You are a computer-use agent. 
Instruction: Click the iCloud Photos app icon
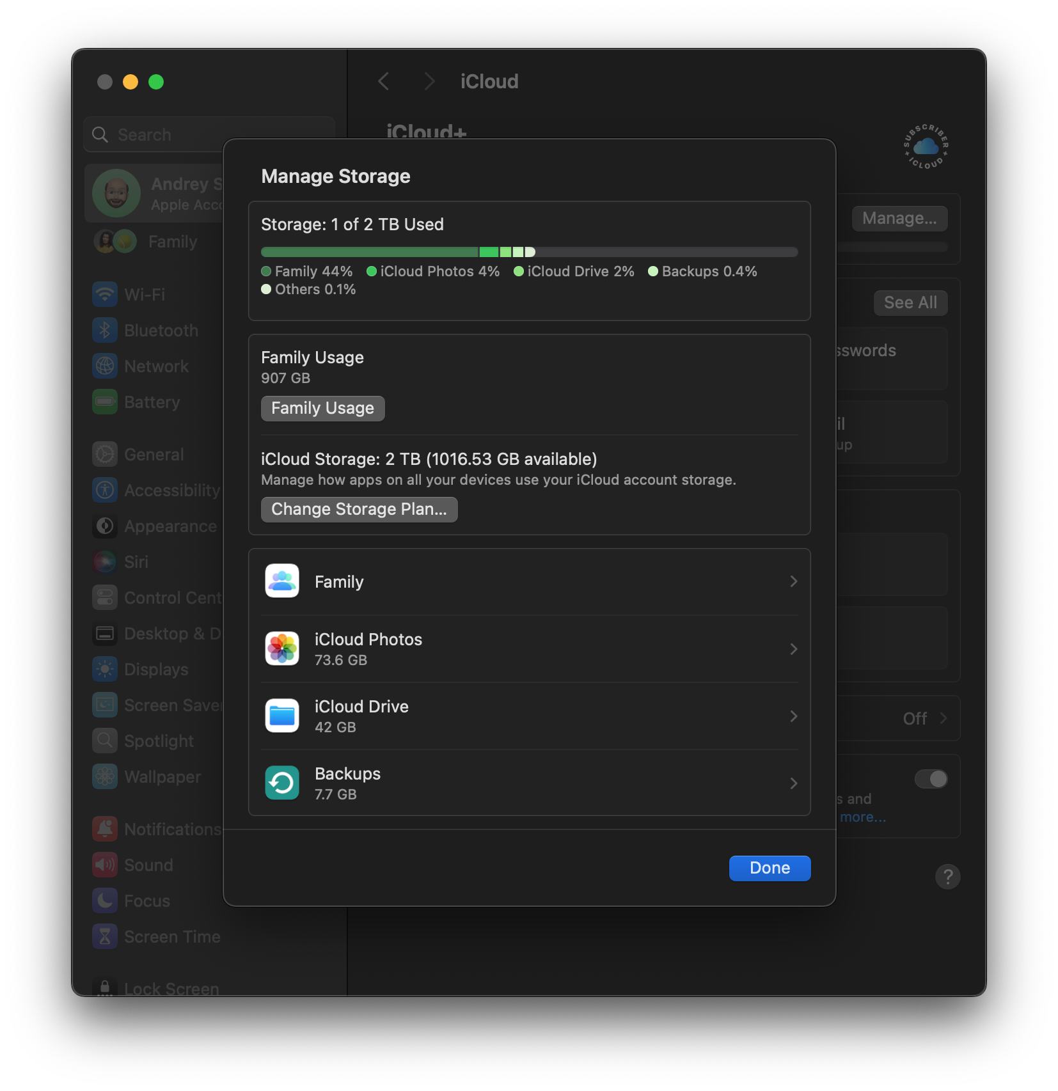point(282,648)
